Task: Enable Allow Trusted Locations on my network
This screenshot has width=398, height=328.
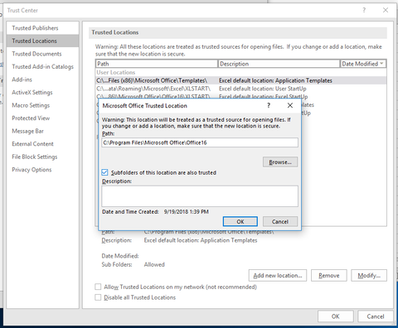Action: pyautogui.click(x=98, y=287)
